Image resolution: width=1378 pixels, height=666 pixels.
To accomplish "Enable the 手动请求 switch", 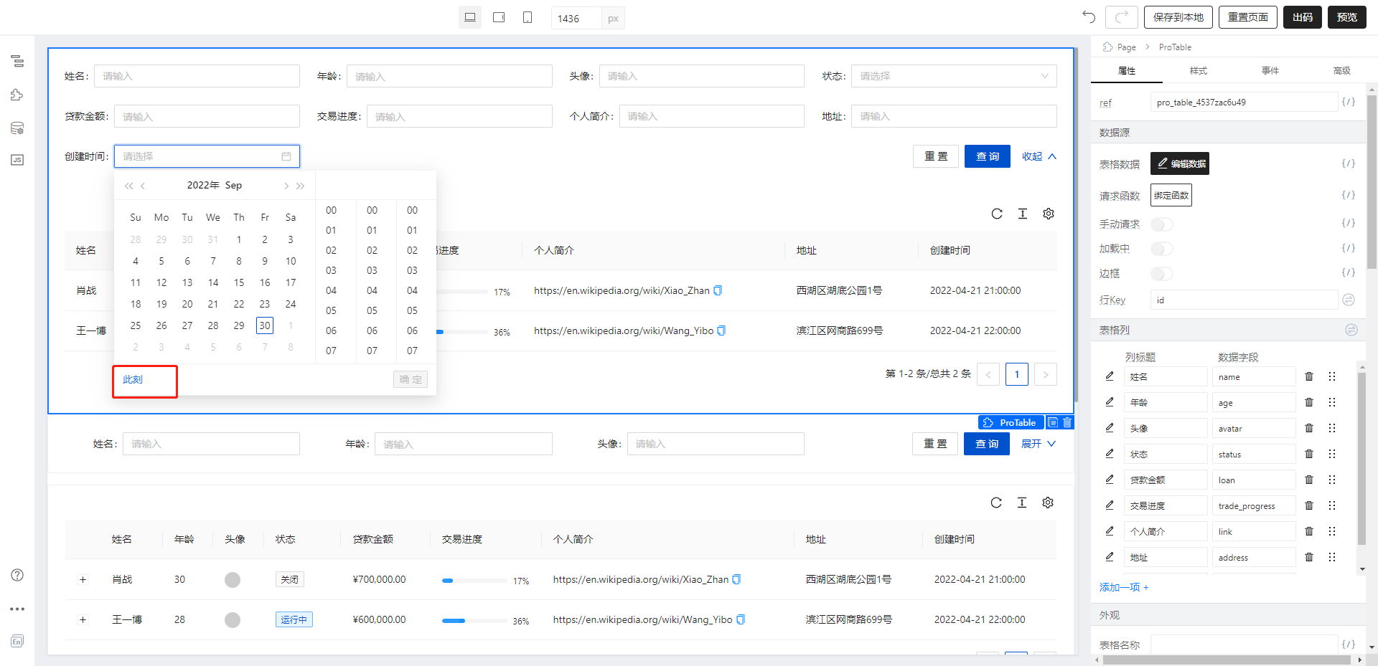I will 1161,224.
